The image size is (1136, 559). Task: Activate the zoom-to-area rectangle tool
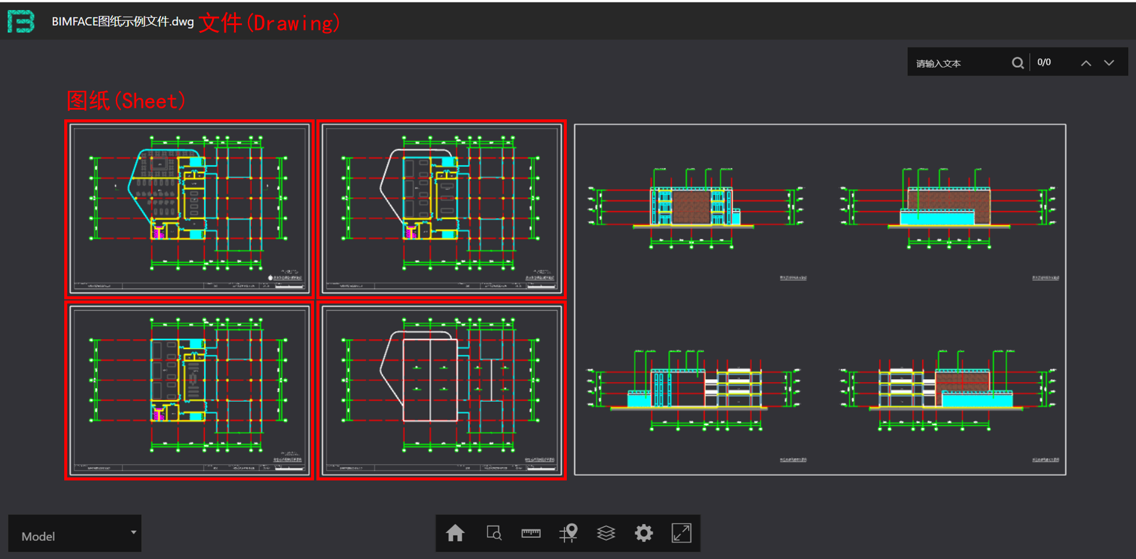[494, 533]
